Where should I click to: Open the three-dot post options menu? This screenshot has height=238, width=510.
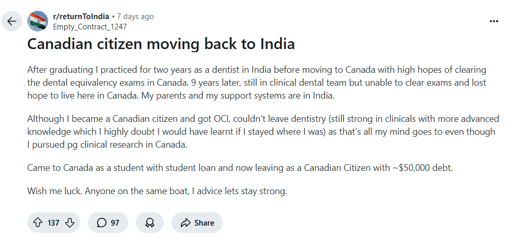pos(494,21)
